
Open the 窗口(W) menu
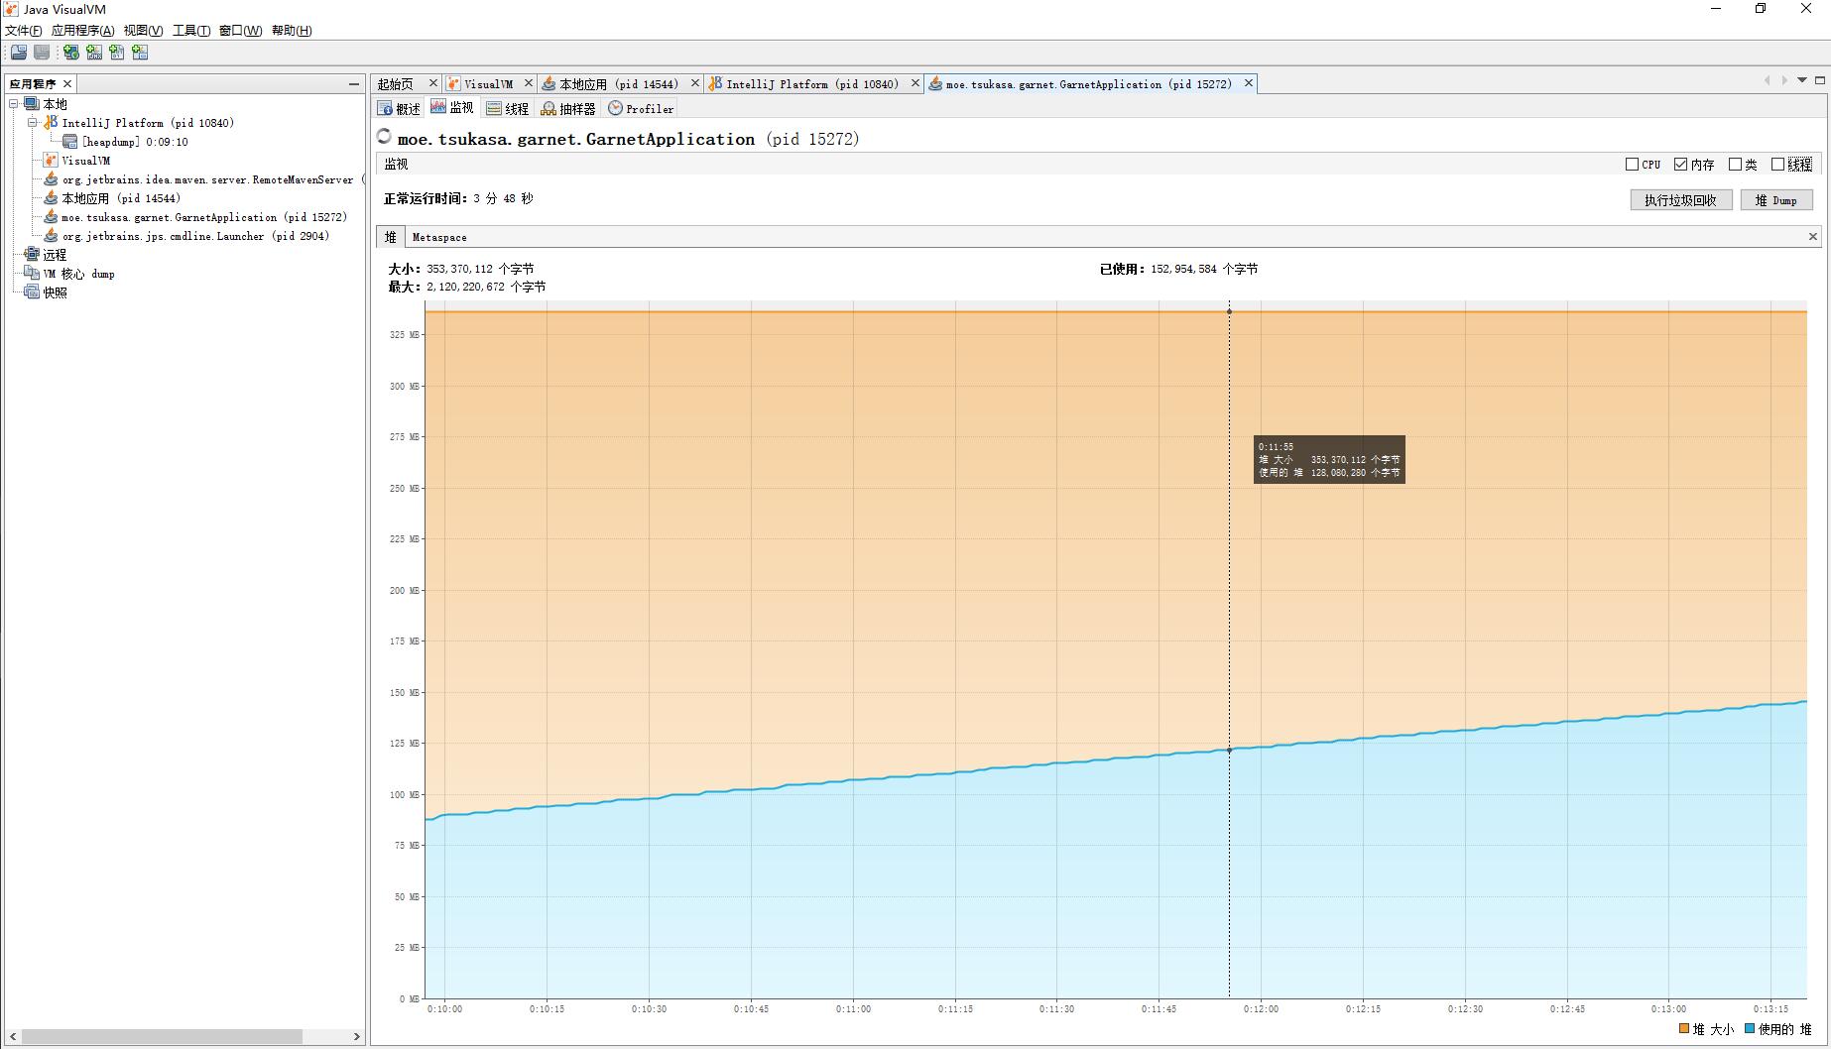point(240,31)
